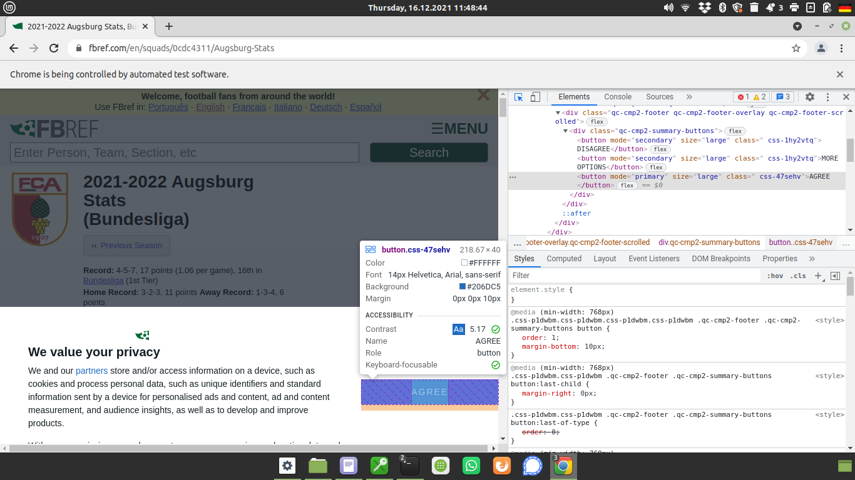The height and width of the screenshot is (480, 855).
Task: Open the volume control in system tray
Action: click(668, 7)
